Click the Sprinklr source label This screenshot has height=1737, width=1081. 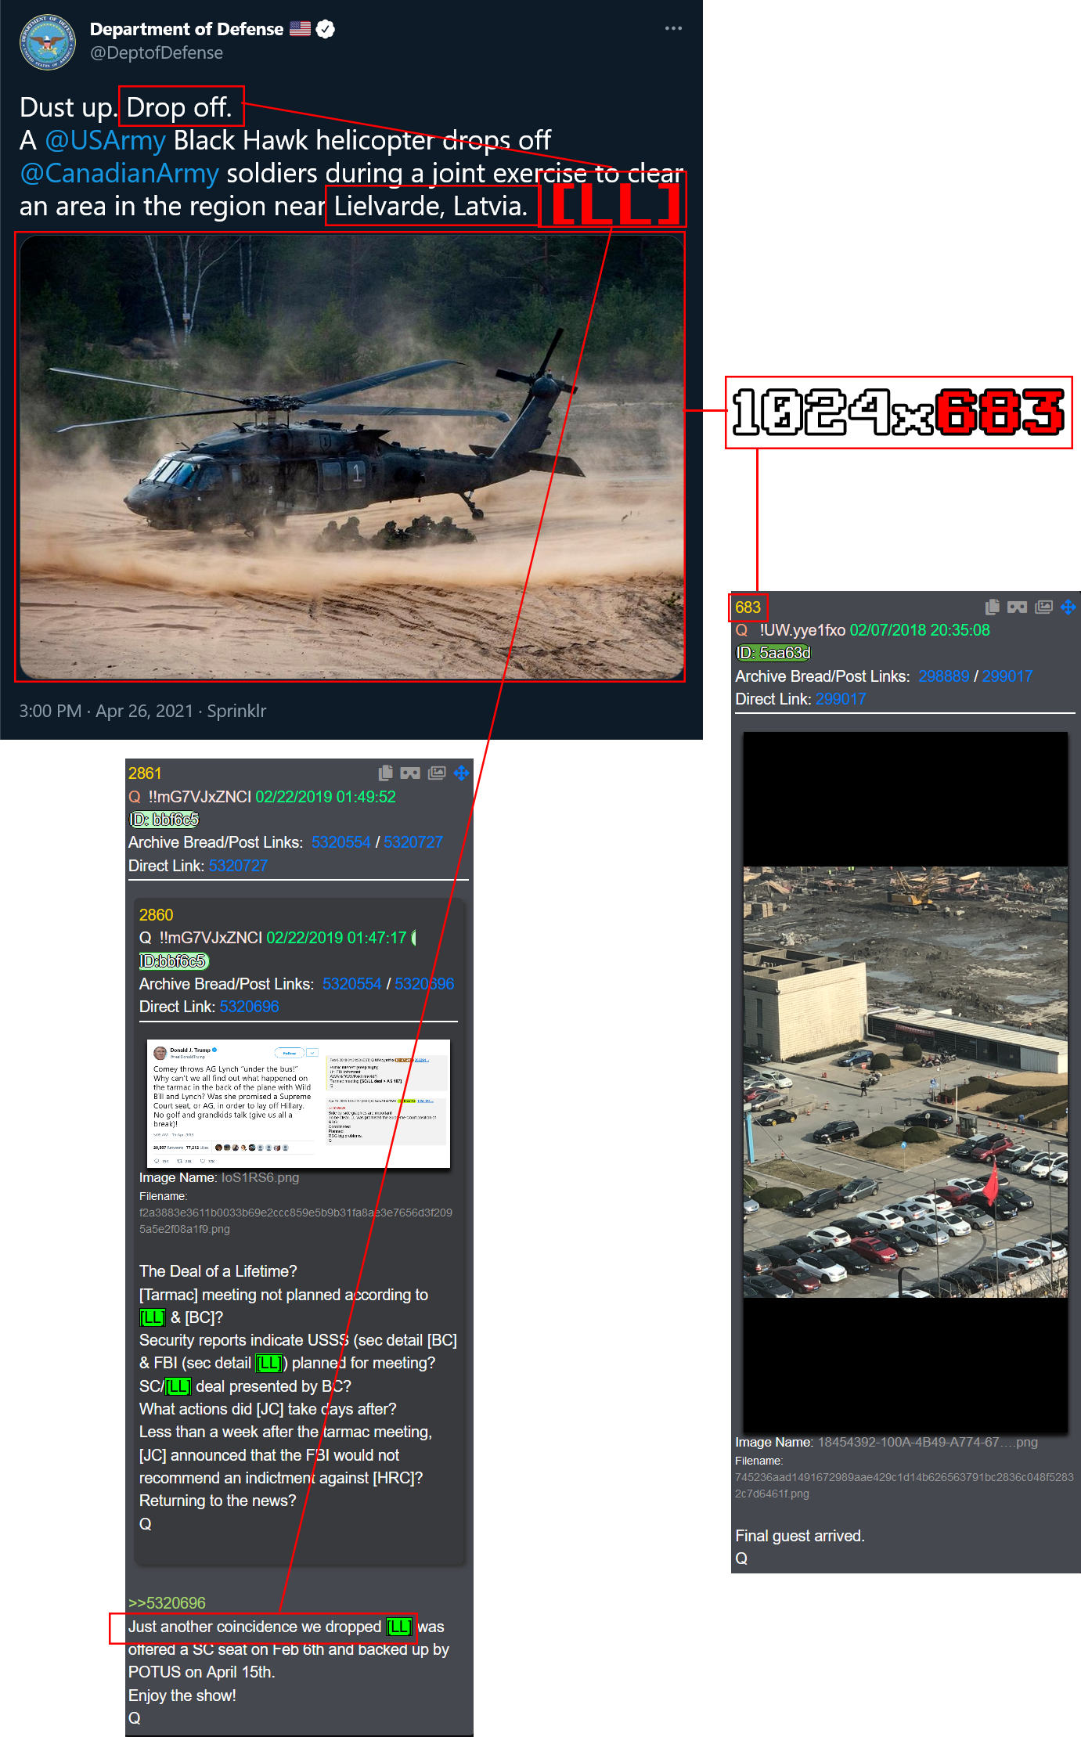coord(236,711)
